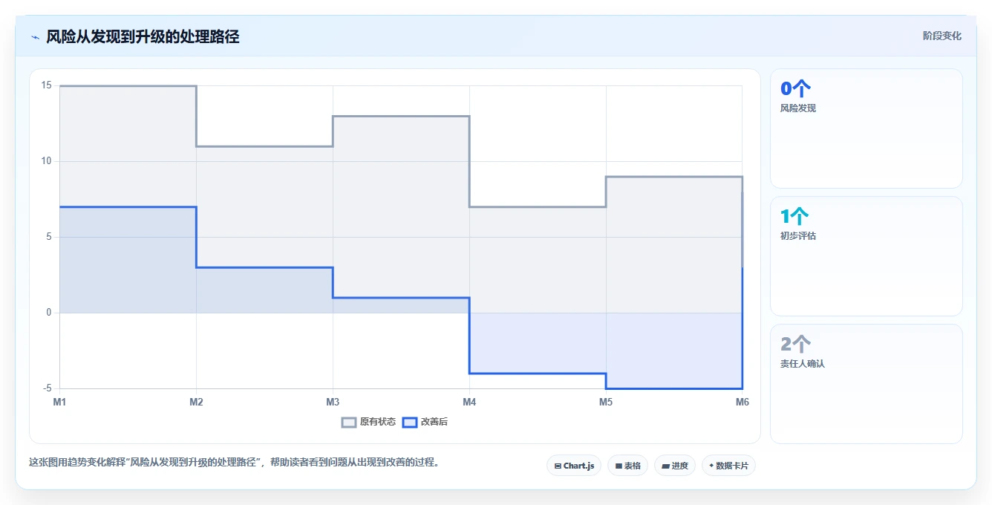Open the 风险发现 stat card

867,128
